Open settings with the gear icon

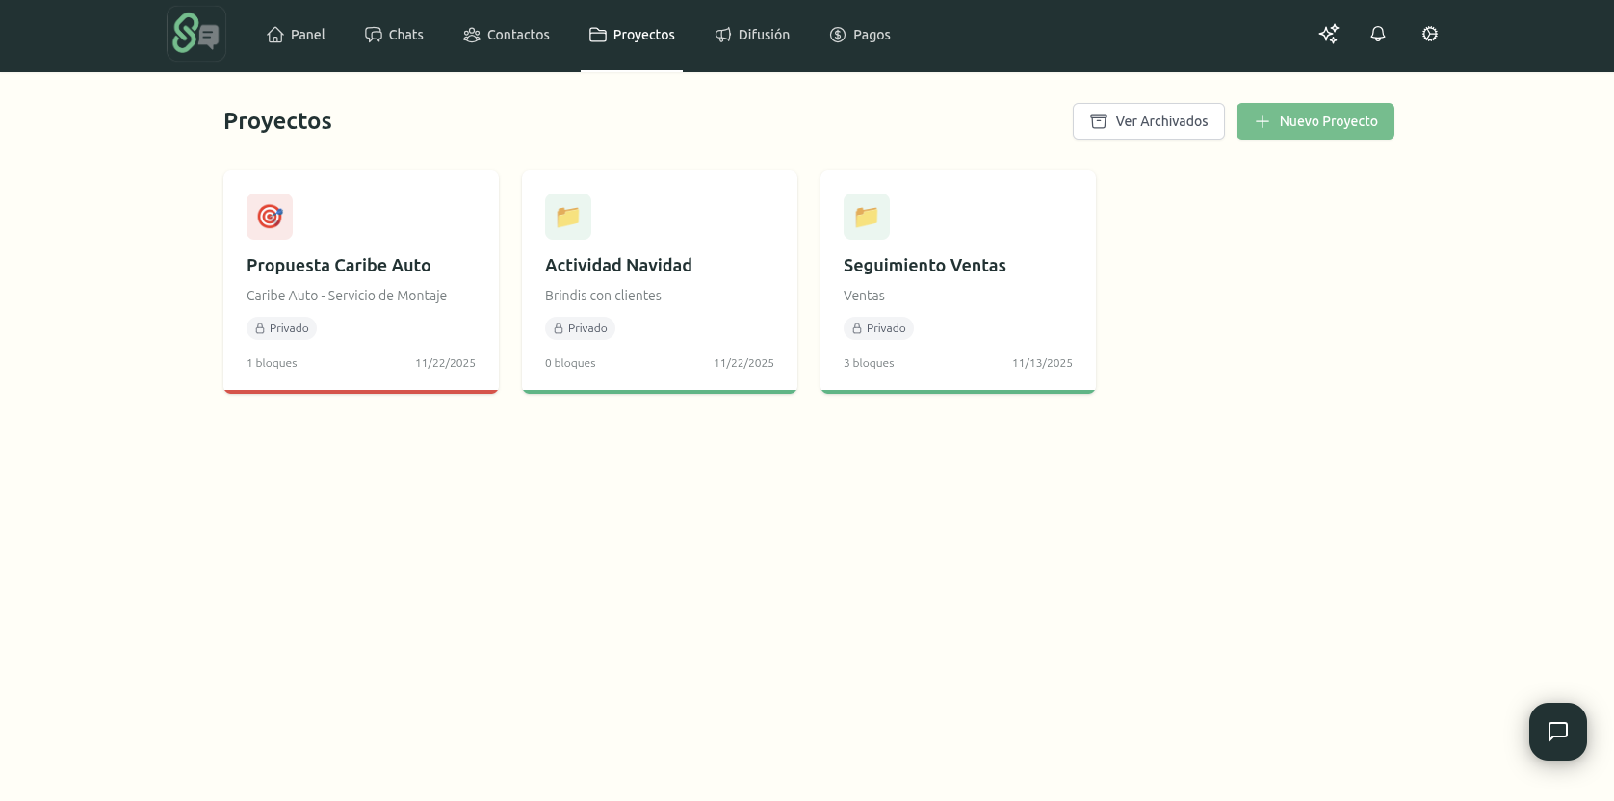(1430, 34)
